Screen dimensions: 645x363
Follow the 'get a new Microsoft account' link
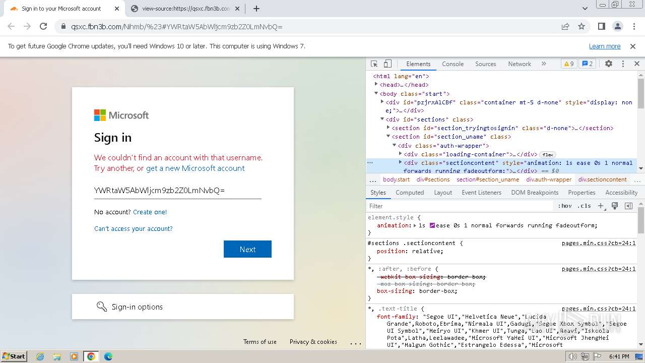[196, 168]
